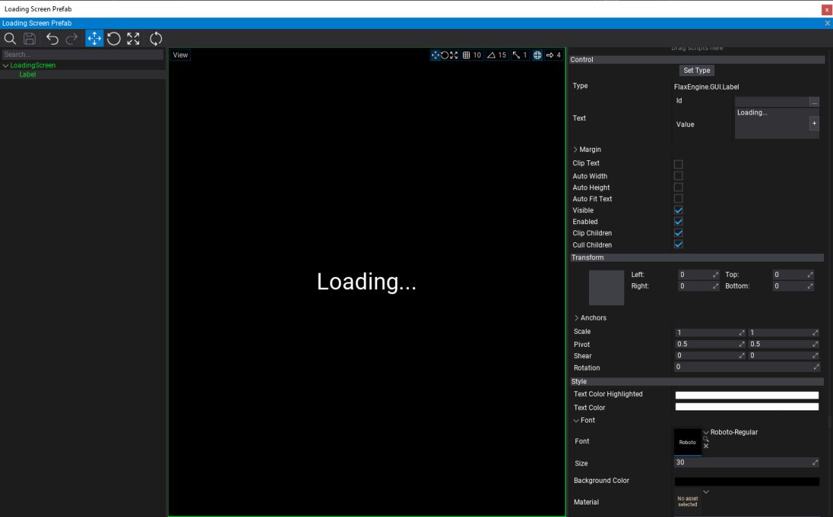Enable the Auto Fit Text checkbox
This screenshot has height=517, width=833.
coord(678,198)
